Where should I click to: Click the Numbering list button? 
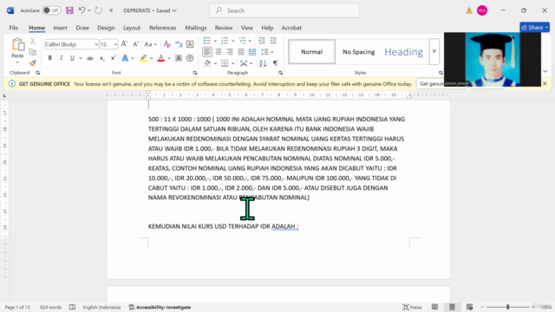(225, 41)
